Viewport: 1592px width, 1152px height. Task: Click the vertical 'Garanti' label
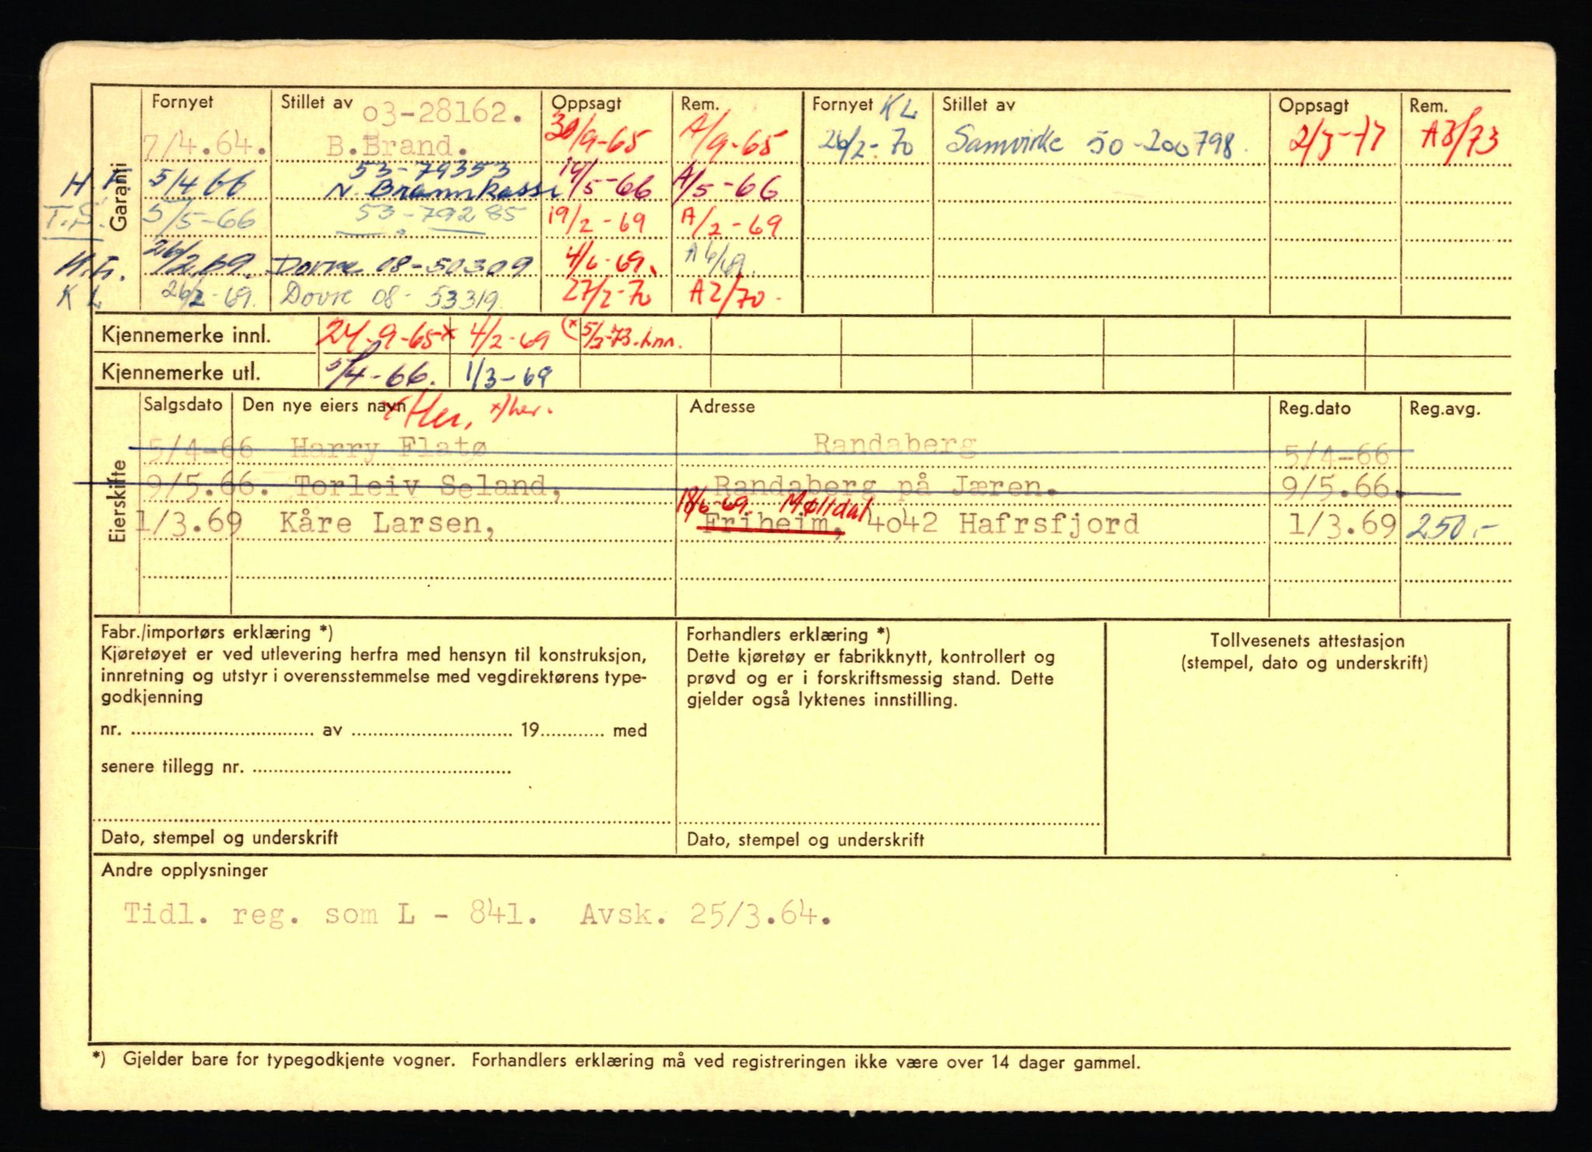[117, 196]
